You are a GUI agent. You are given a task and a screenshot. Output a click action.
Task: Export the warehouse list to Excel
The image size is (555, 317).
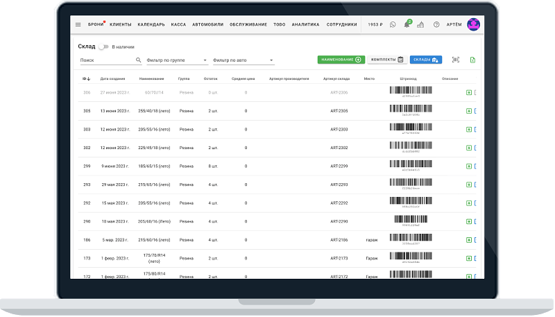[472, 60]
